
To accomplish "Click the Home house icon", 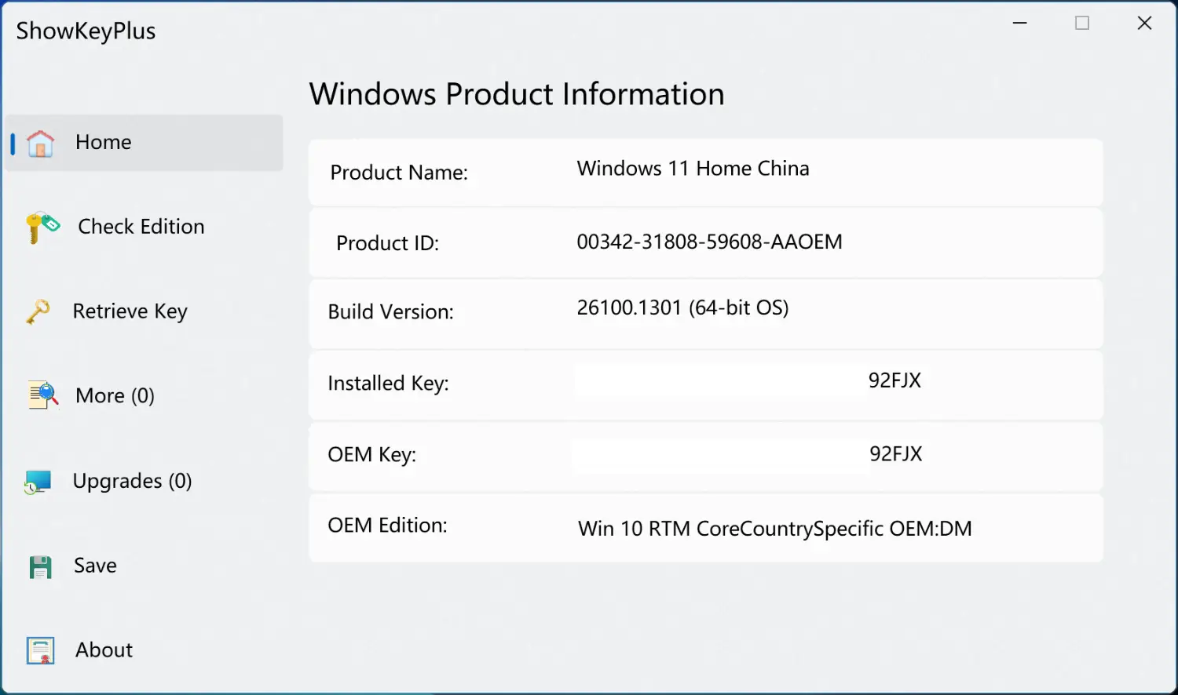I will [x=40, y=144].
